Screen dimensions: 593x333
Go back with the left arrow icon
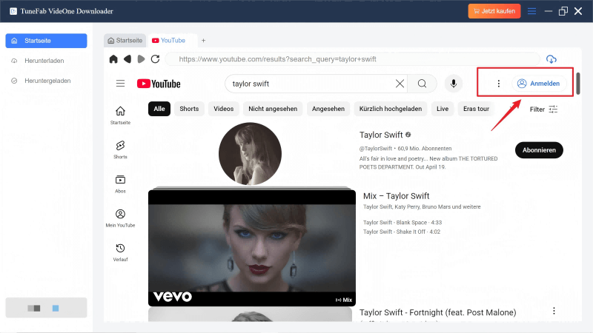127,59
